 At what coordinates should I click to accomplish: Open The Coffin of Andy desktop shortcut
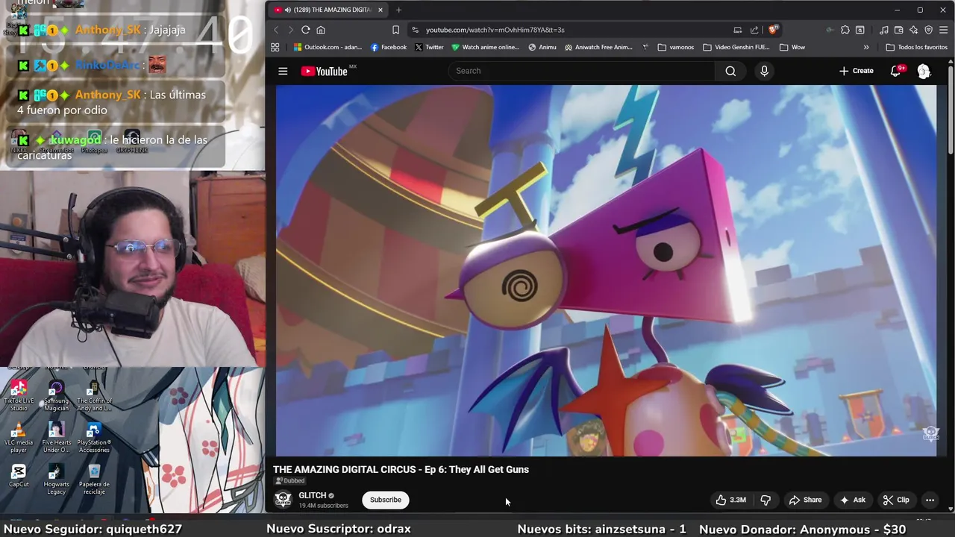click(94, 395)
